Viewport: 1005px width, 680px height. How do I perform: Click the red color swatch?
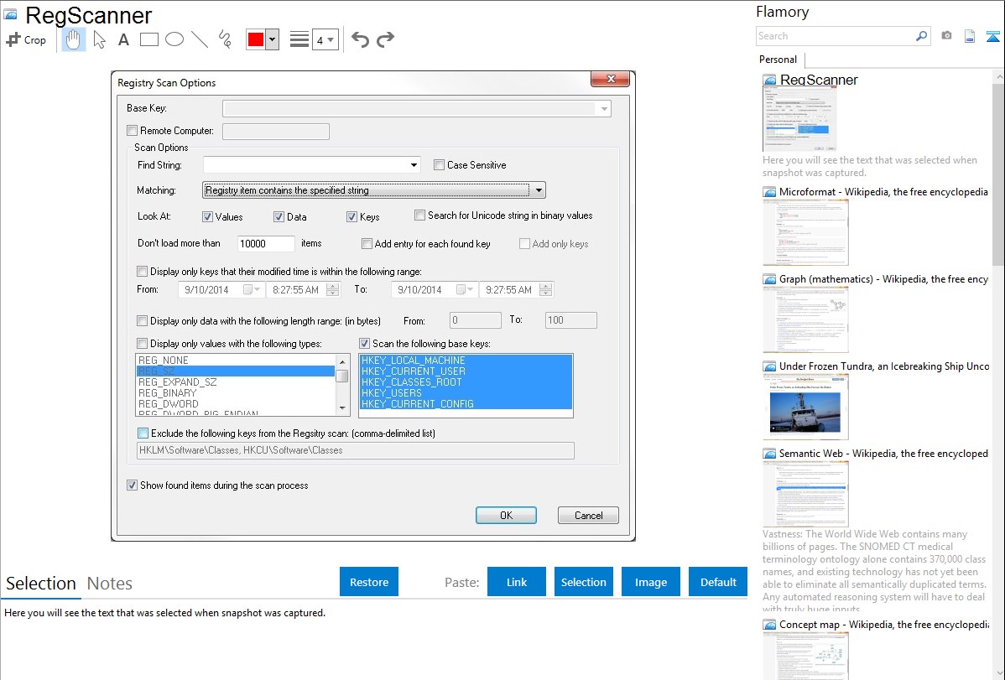[255, 39]
